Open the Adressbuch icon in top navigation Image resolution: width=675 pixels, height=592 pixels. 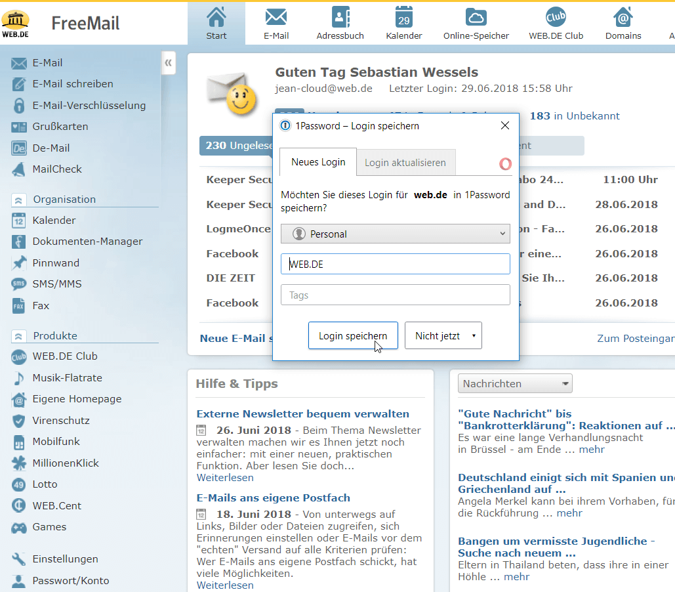340,18
